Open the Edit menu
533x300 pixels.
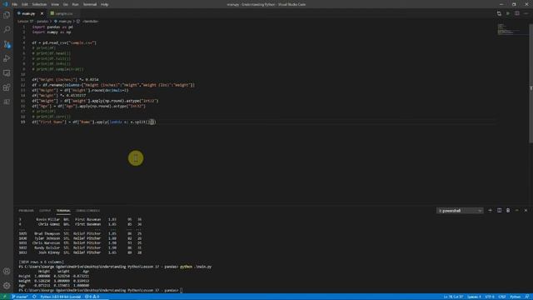[25, 4]
